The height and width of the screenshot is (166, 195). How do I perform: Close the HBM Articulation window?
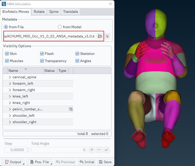(111, 4)
